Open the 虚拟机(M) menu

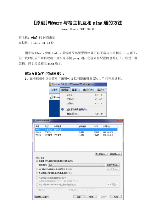point(88,90)
